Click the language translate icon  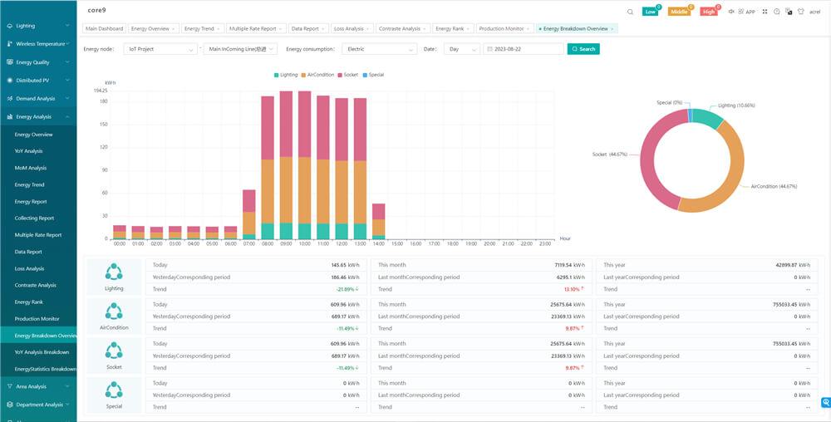click(x=788, y=12)
